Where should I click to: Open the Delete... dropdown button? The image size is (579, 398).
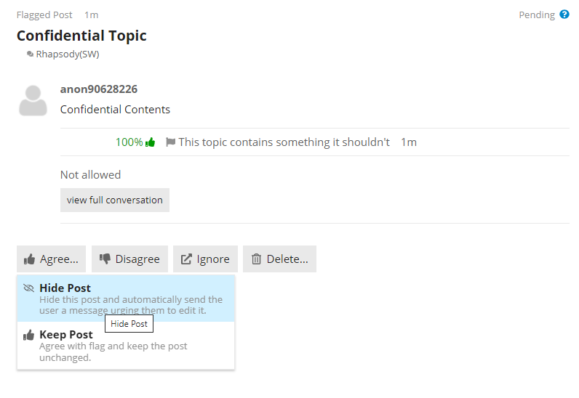pyautogui.click(x=279, y=259)
